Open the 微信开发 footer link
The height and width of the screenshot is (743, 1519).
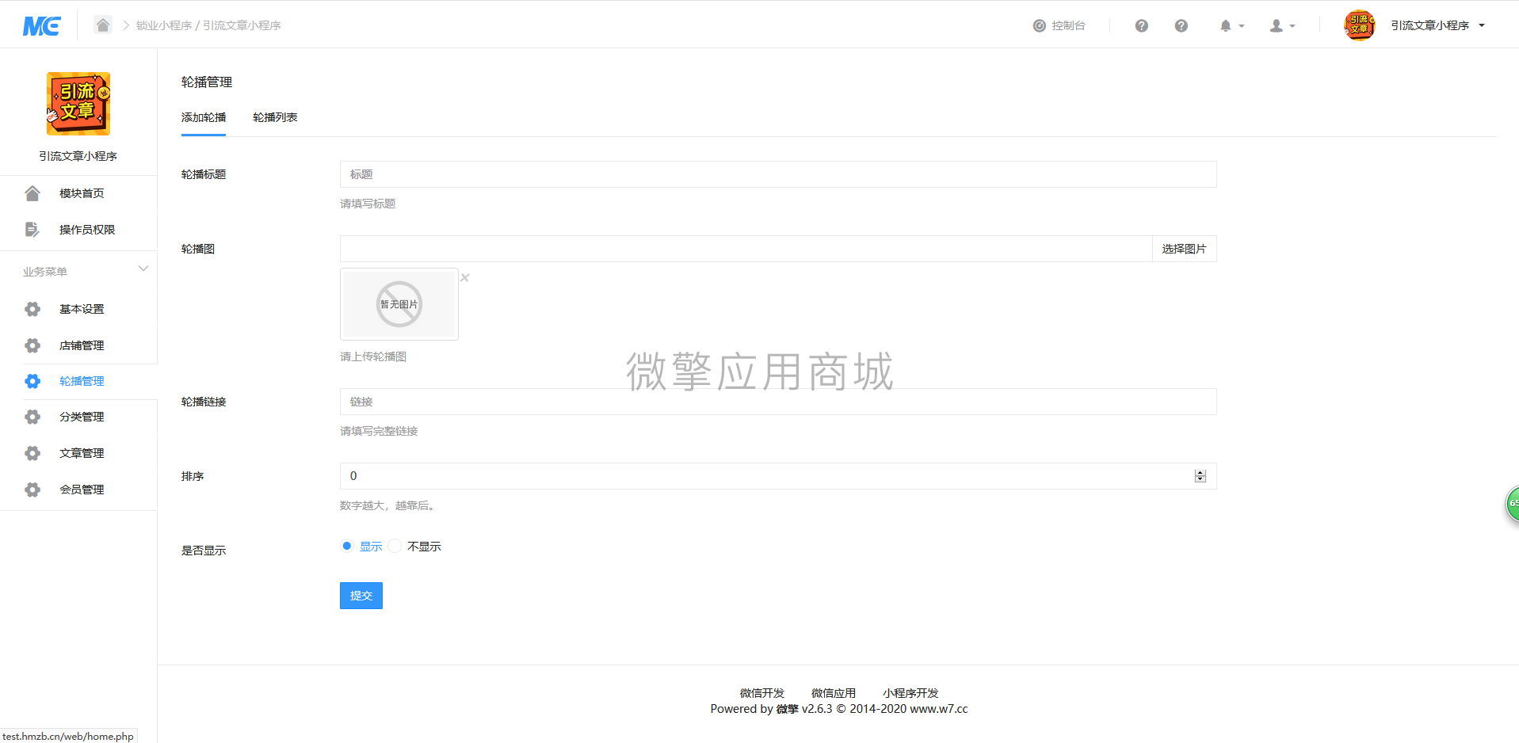(x=762, y=693)
